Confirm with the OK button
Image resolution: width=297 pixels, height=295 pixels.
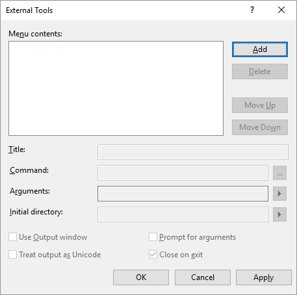141,277
